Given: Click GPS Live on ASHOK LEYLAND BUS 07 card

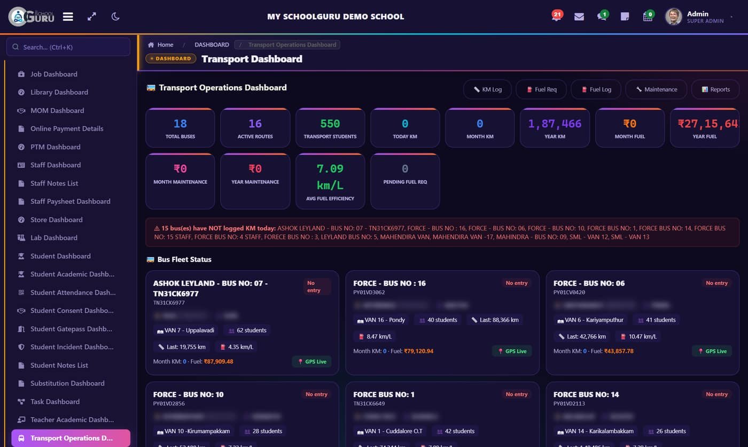Looking at the screenshot, I should (x=311, y=362).
